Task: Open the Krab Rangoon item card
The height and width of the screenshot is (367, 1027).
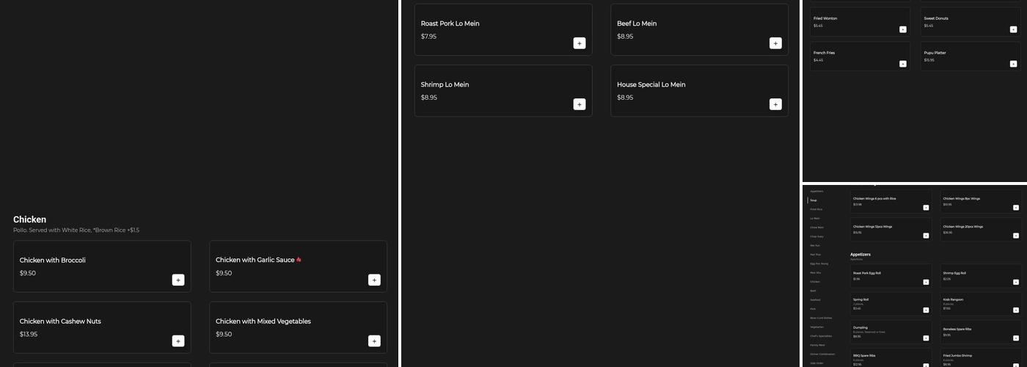Action: (x=980, y=304)
